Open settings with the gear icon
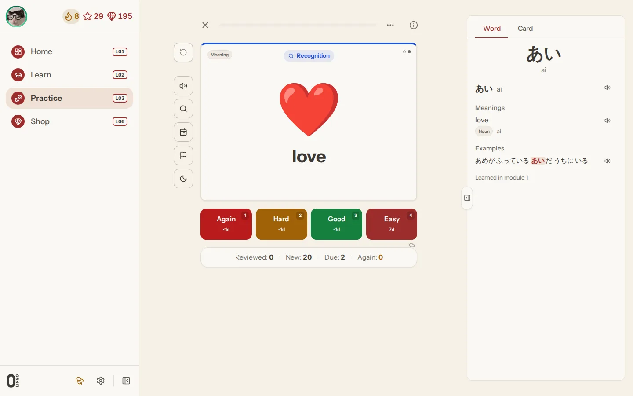633x396 pixels. 101,381
